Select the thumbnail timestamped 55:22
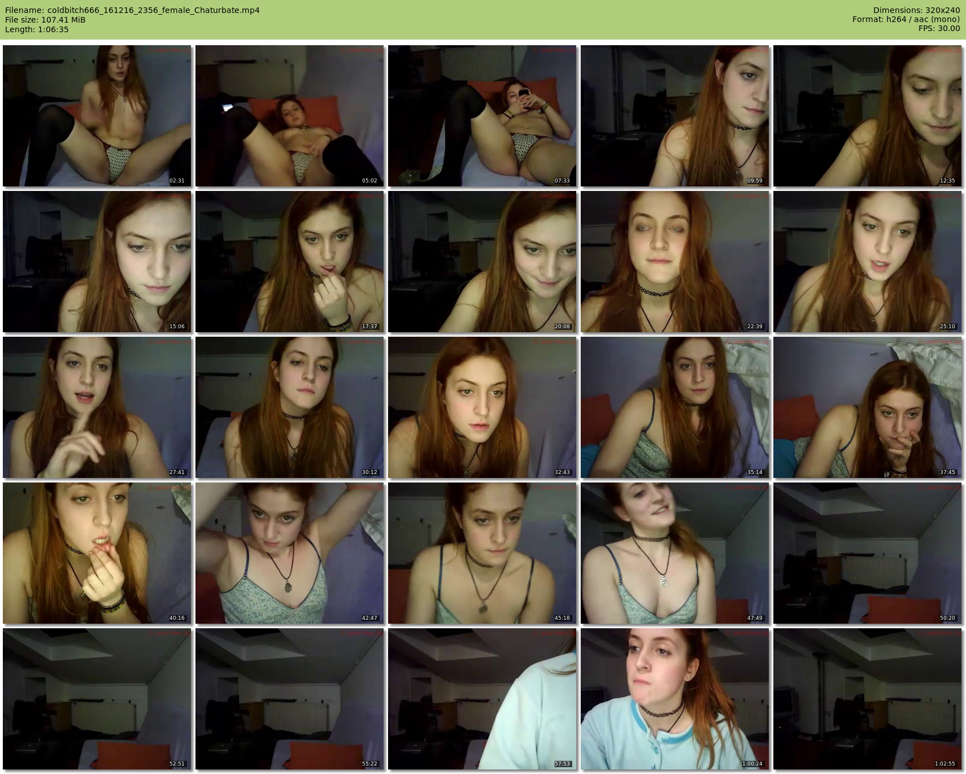Viewport: 966px width, 774px height. (289, 699)
